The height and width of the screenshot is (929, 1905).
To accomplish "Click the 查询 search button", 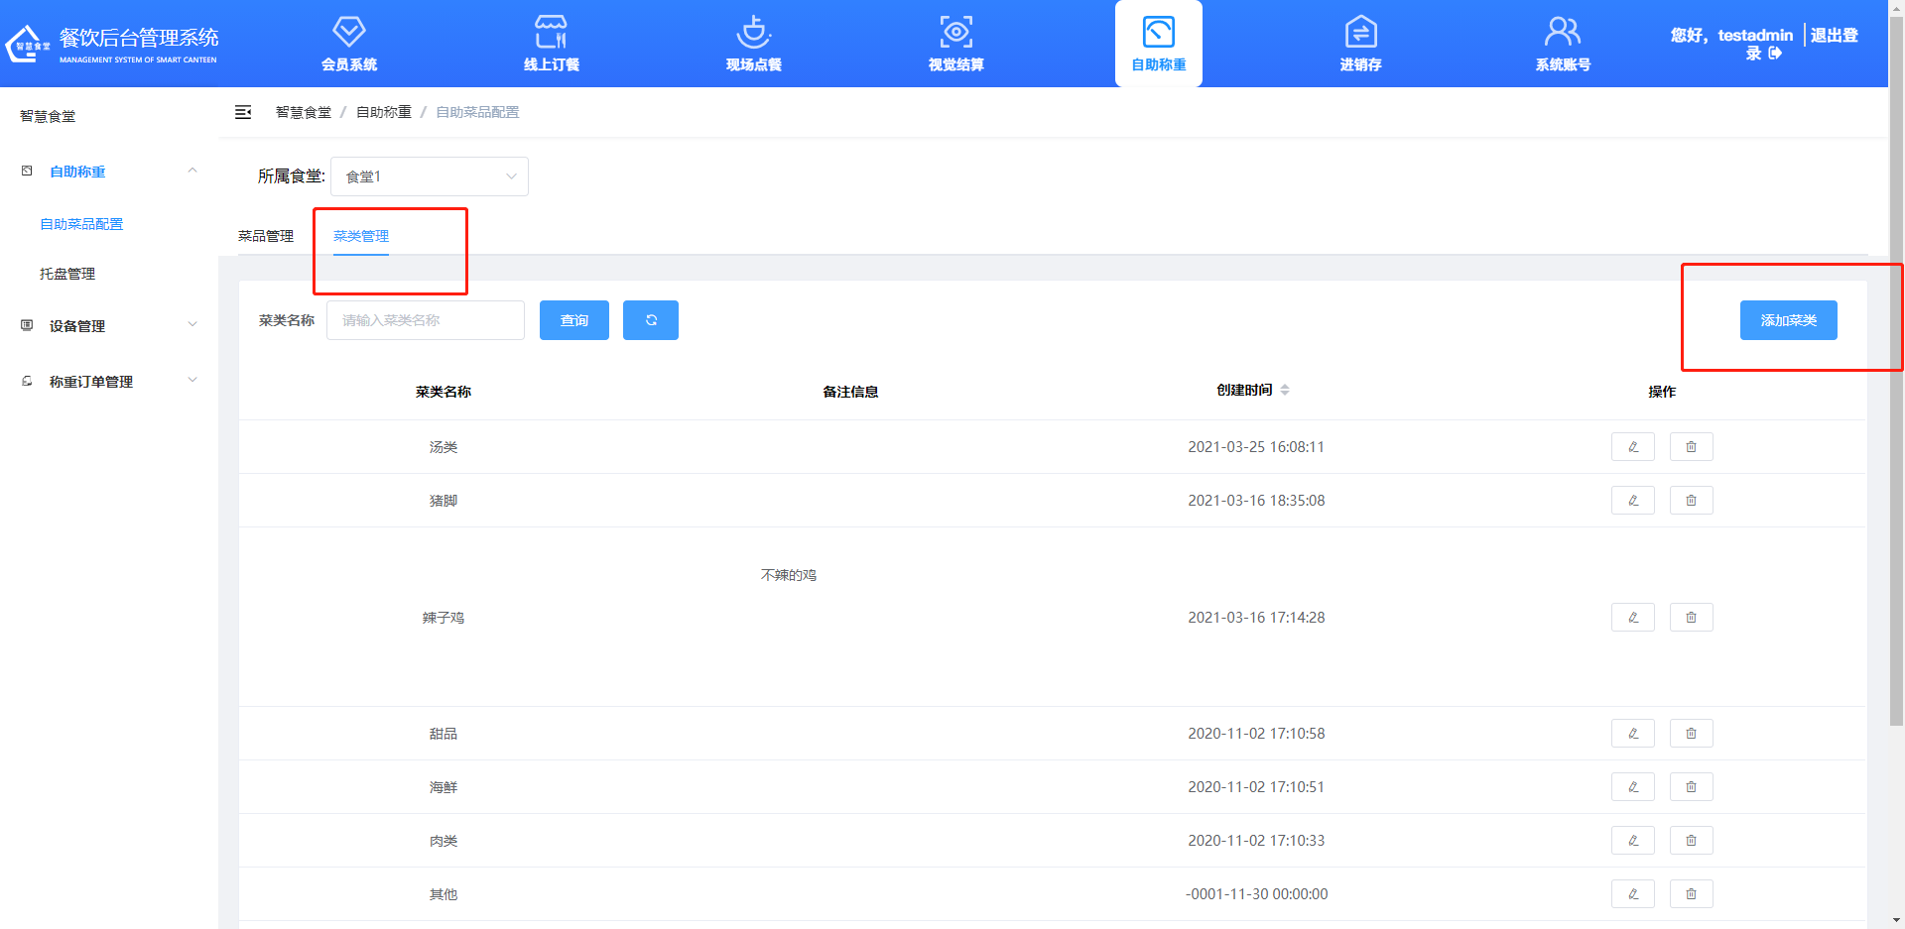I will 573,320.
